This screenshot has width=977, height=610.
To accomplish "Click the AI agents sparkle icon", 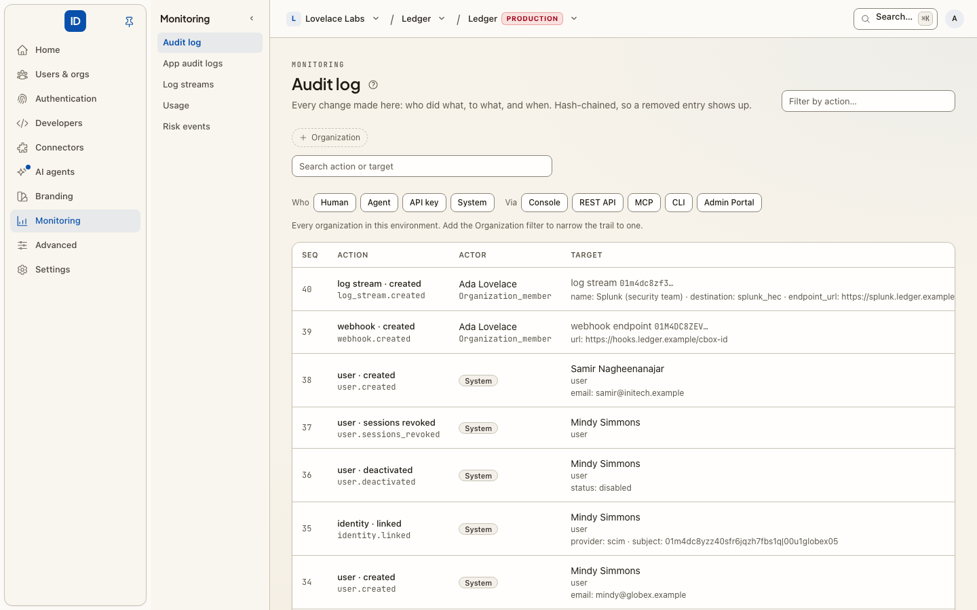I will [22, 172].
